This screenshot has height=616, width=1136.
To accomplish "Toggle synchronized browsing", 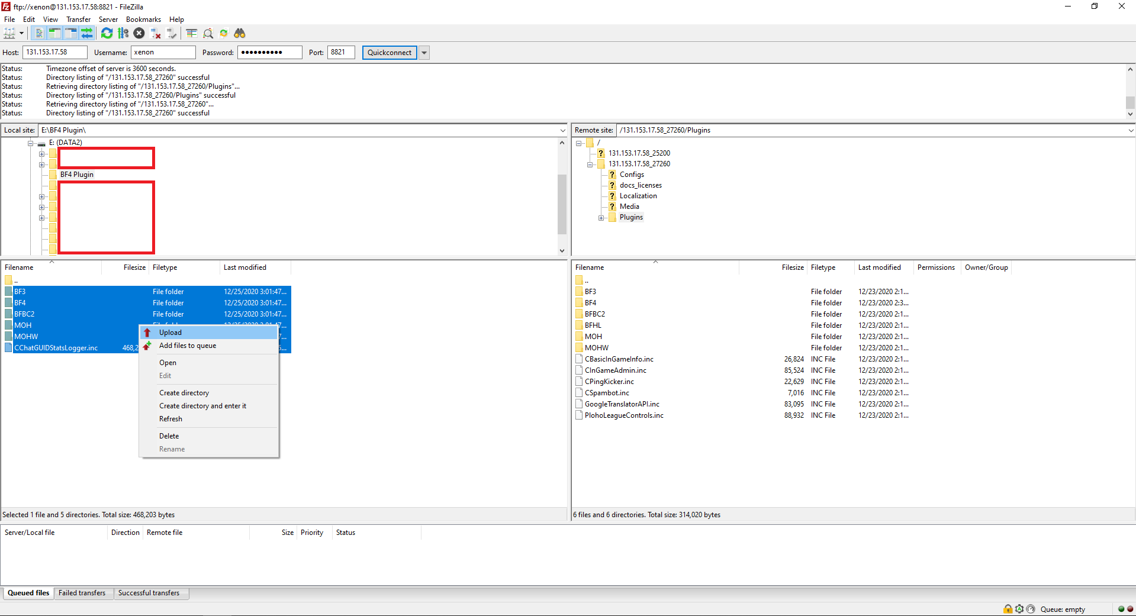I will [x=224, y=34].
